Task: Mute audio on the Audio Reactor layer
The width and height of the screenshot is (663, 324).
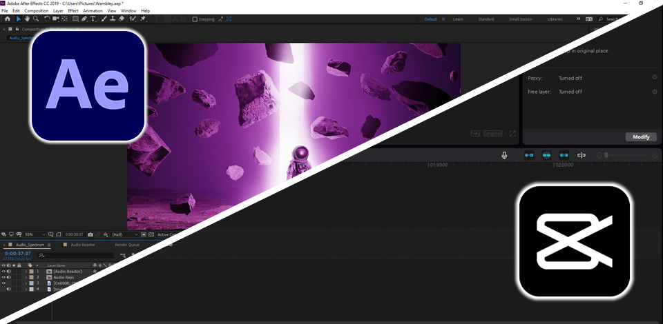Action: 8,272
